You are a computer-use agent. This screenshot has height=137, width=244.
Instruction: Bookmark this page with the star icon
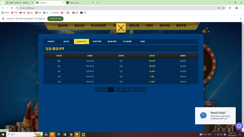(x=223, y=8)
